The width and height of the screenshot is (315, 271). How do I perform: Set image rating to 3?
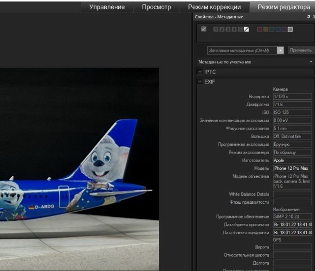tap(228, 29)
